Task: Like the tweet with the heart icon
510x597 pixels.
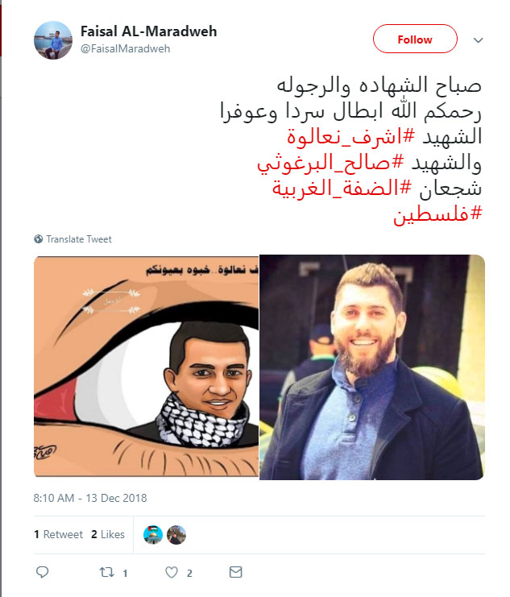Action: (172, 572)
